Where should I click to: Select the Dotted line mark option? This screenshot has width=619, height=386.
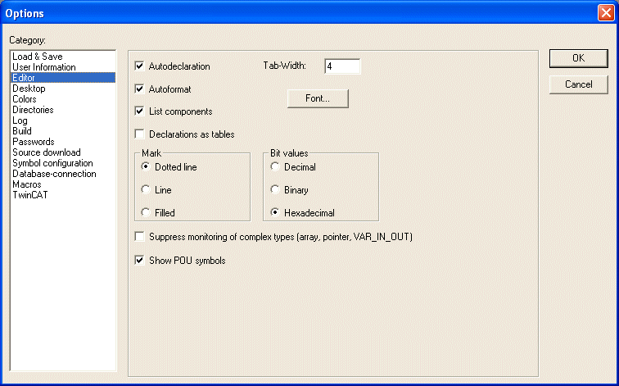click(x=146, y=166)
